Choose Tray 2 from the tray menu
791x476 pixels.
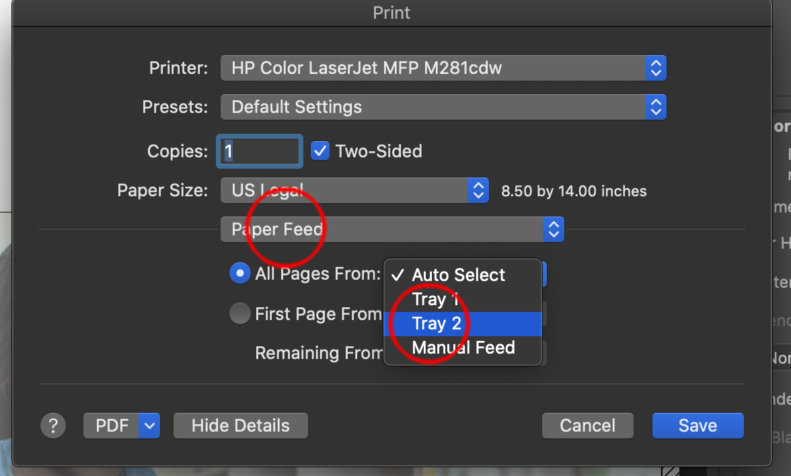click(463, 323)
